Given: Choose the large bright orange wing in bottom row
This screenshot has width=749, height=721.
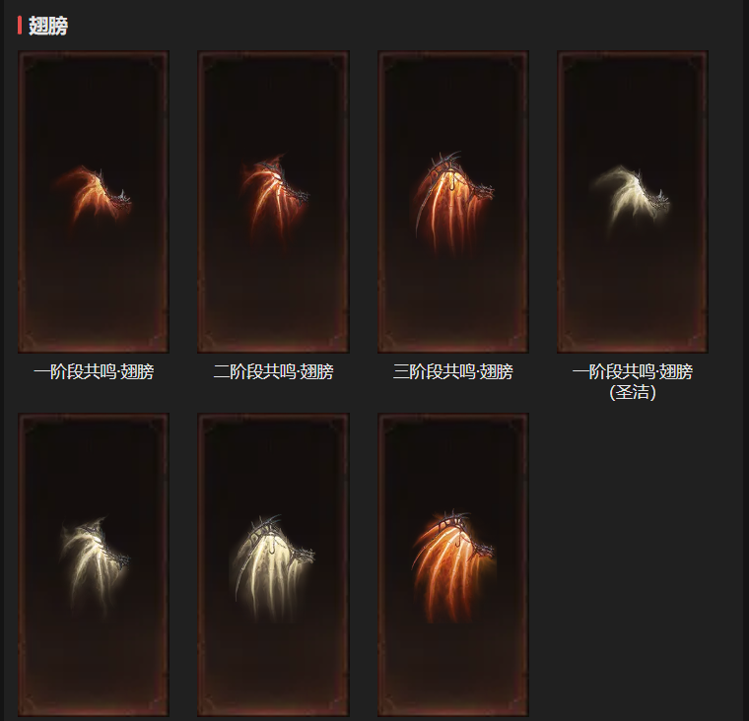Looking at the screenshot, I should (453, 566).
